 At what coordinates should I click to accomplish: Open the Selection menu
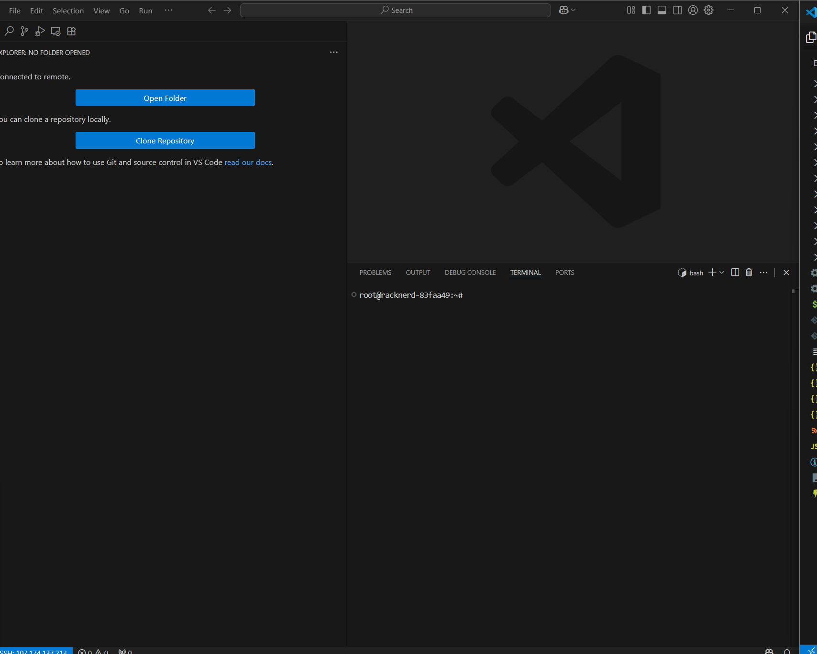(x=68, y=11)
